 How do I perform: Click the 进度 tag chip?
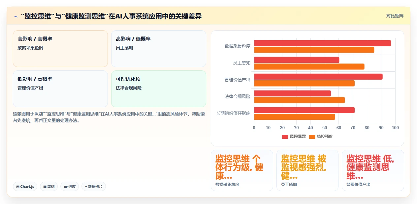pyautogui.click(x=70, y=187)
